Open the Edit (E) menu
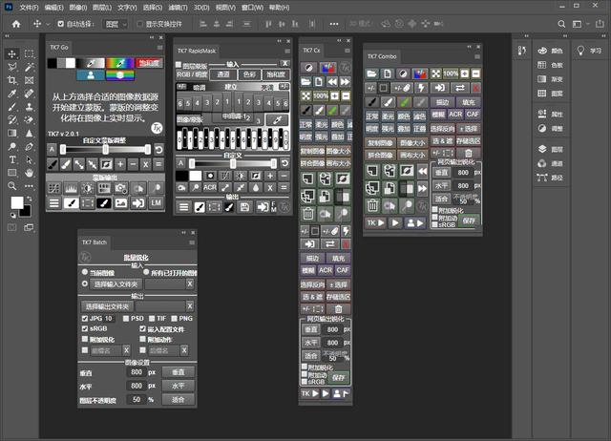Image resolution: width=611 pixels, height=441 pixels. tap(53, 8)
